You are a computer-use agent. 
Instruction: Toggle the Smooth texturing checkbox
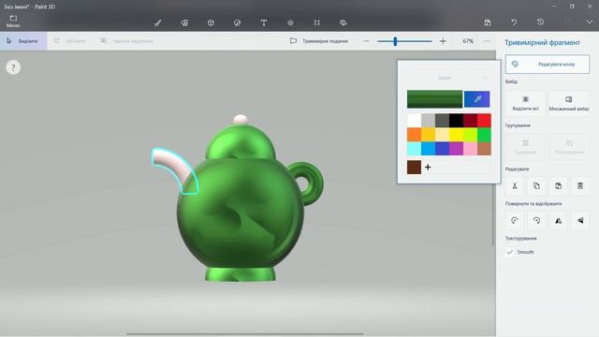[509, 252]
